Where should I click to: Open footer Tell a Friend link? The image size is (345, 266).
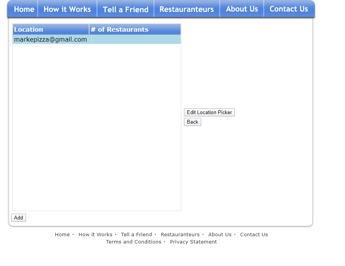pyautogui.click(x=136, y=235)
